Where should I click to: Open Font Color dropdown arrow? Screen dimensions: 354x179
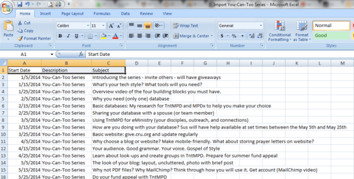click(121, 36)
